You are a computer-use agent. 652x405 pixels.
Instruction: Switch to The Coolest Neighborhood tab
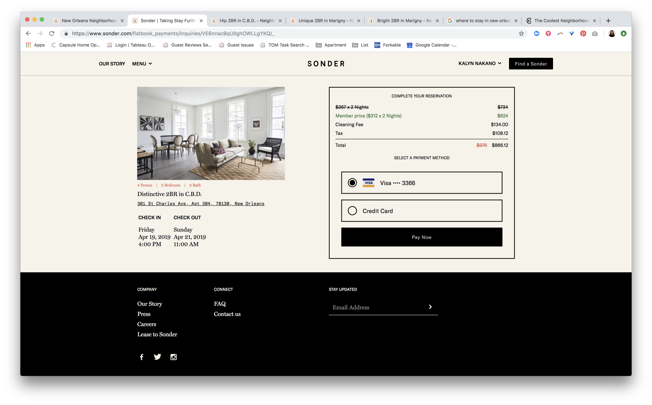click(561, 21)
